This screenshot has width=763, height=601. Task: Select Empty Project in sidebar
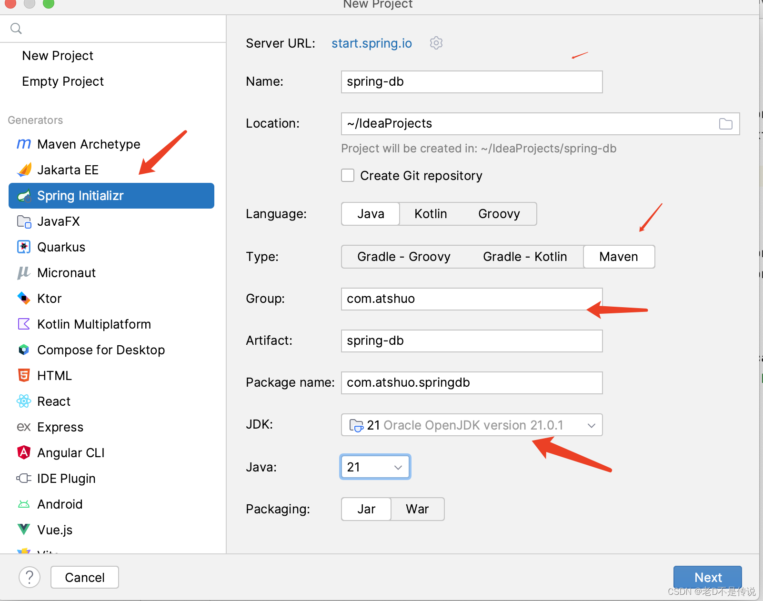(63, 81)
